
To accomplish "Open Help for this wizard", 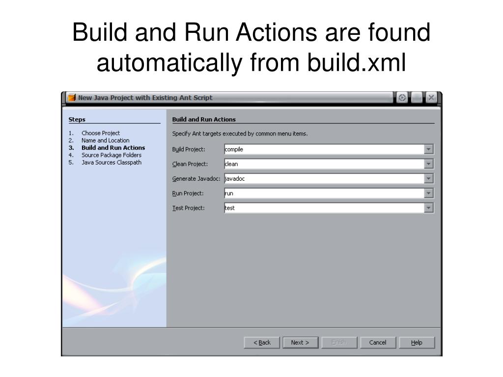I will (417, 342).
